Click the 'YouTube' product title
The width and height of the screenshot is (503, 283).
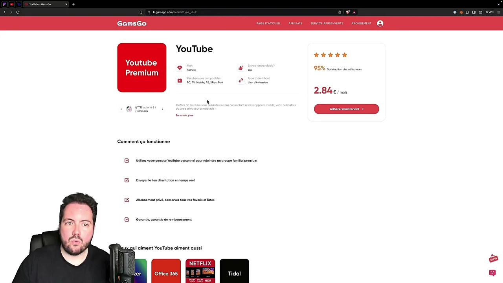[194, 49]
